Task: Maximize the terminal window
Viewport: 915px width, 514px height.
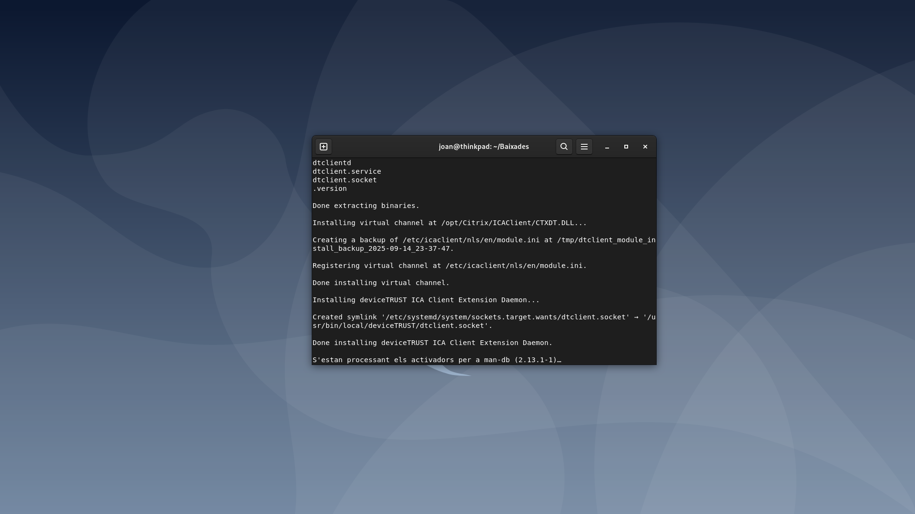Action: pyautogui.click(x=626, y=147)
